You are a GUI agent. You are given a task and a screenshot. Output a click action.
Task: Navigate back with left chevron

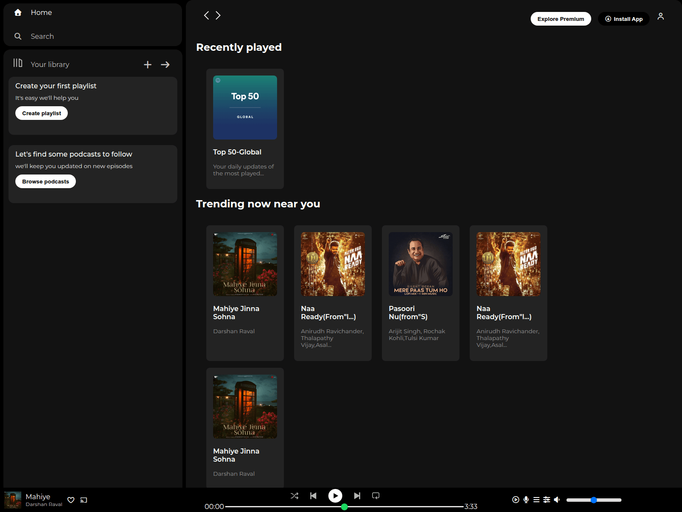[x=206, y=15]
